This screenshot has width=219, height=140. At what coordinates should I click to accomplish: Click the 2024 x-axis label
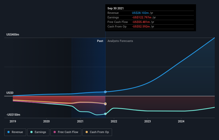181,121
